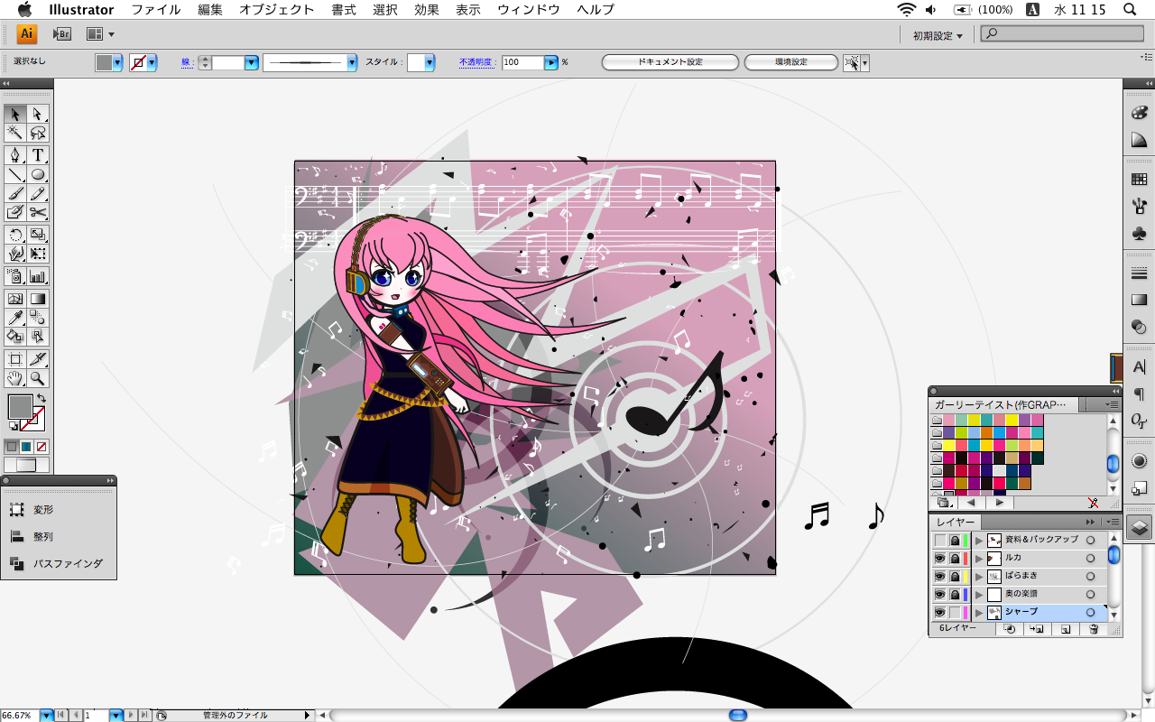Unlock the ばらまき layer
This screenshot has height=722, width=1155.
click(954, 576)
